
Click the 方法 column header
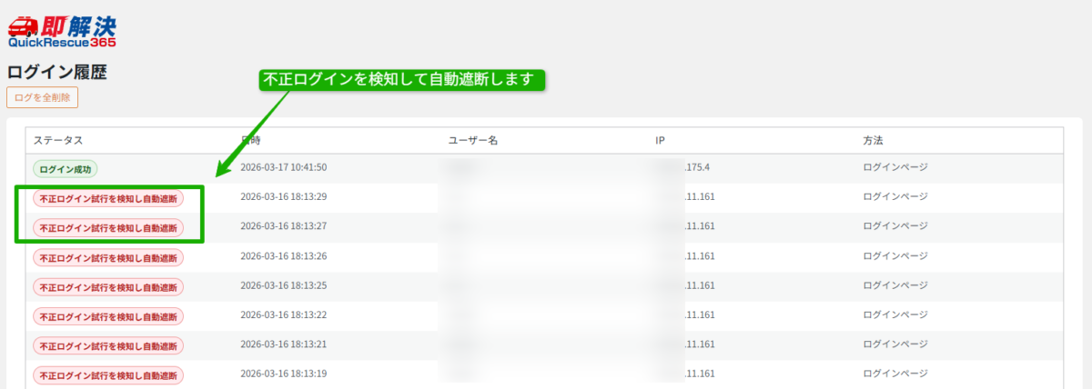[874, 141]
